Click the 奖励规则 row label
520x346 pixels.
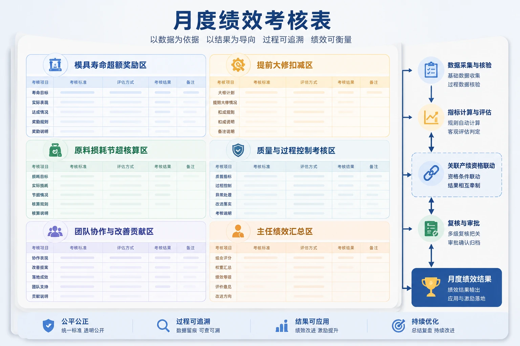tap(40, 122)
